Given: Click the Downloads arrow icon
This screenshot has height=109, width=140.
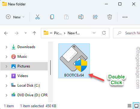Looking at the screenshot, I should [x=14, y=47].
